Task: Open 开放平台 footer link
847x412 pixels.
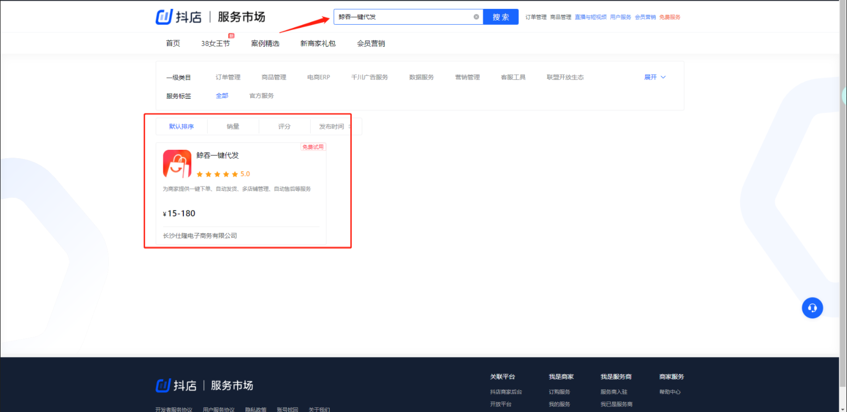Action: (x=501, y=404)
